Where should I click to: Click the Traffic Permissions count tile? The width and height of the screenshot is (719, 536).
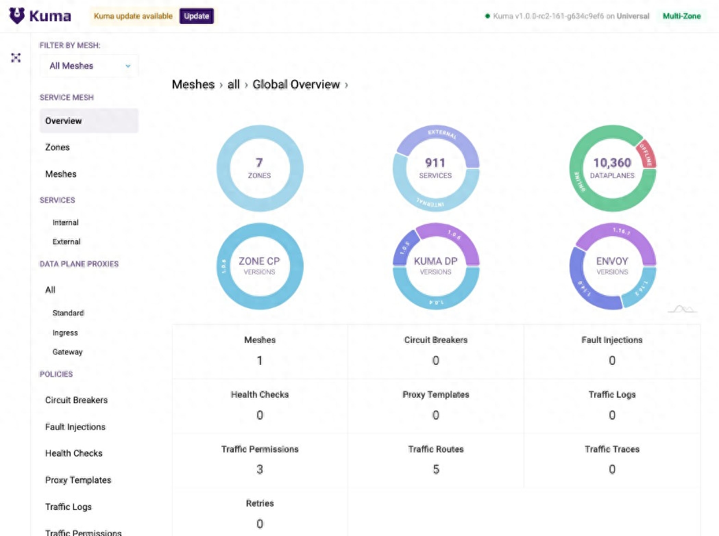(x=260, y=461)
